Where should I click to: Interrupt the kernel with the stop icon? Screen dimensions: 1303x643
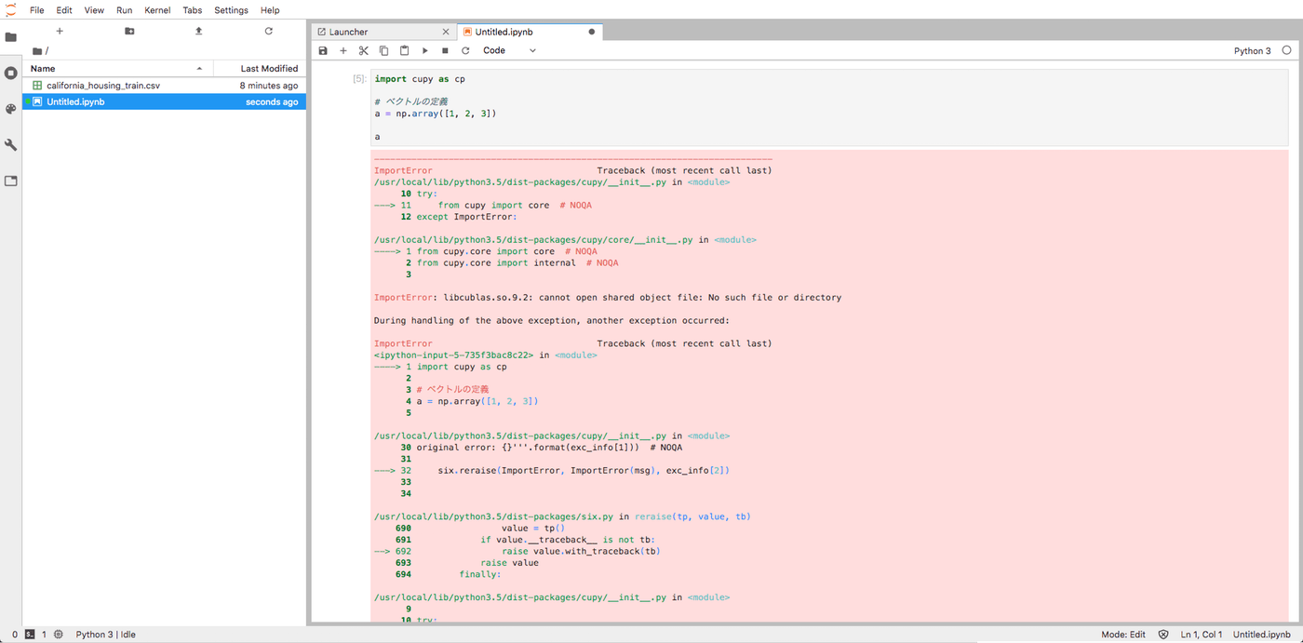445,50
